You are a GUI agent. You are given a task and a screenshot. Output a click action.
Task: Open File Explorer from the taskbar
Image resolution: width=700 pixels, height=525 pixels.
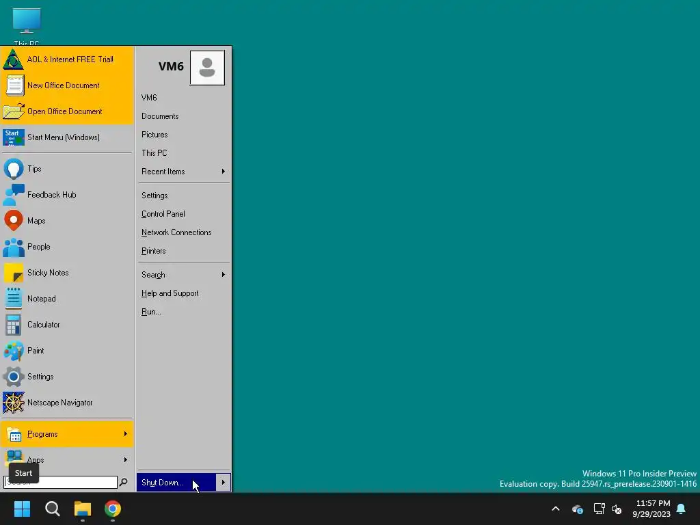[83, 509]
